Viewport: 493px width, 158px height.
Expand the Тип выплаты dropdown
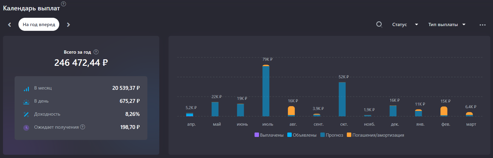447,25
